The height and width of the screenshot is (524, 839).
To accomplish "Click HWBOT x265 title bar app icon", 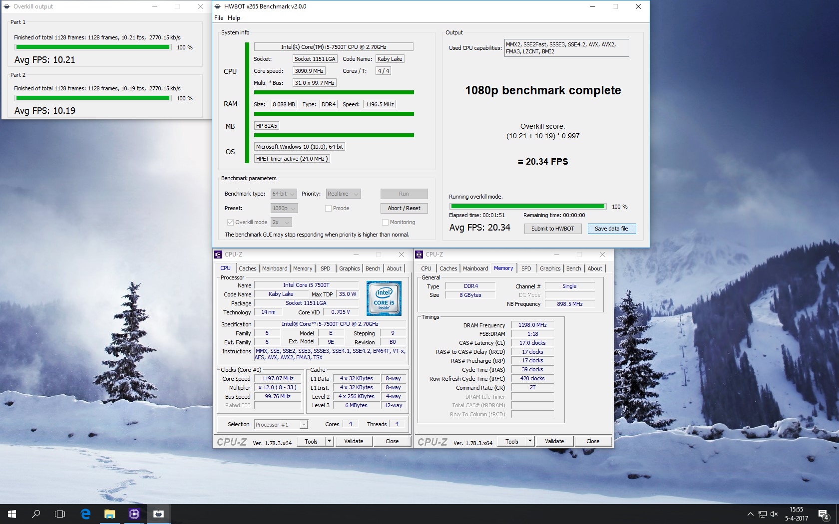I will 217,6.
